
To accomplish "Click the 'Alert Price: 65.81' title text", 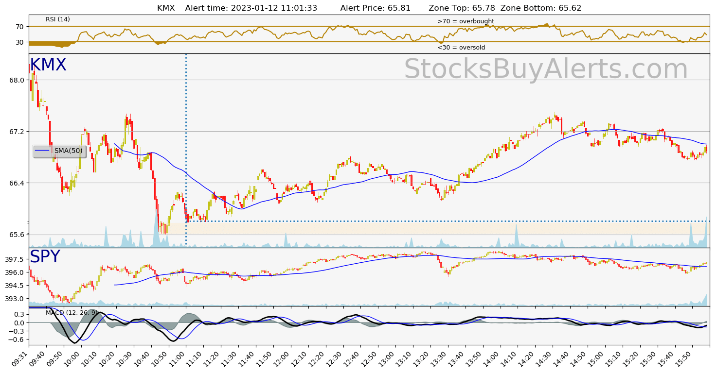I will [376, 8].
